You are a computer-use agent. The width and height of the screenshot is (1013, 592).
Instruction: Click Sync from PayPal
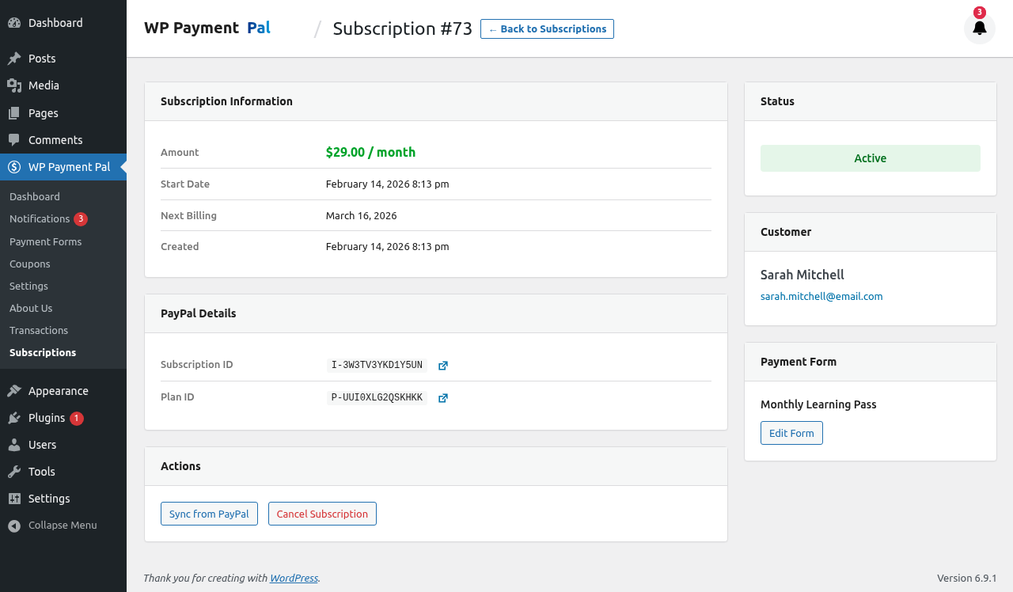(209, 514)
